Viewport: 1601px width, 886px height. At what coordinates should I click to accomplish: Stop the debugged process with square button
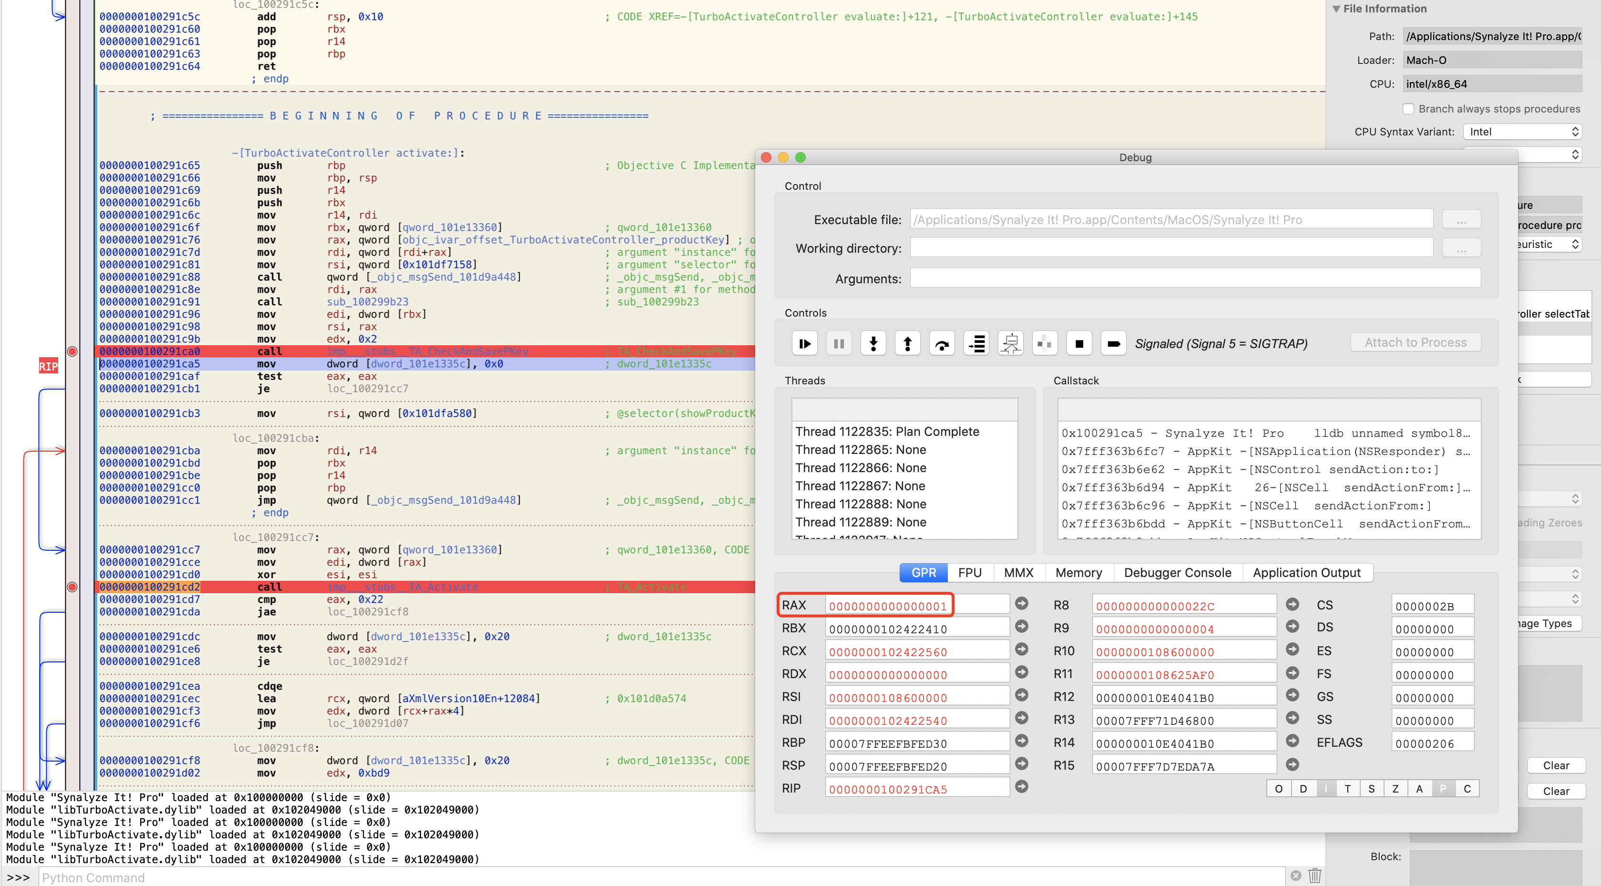click(x=1079, y=343)
